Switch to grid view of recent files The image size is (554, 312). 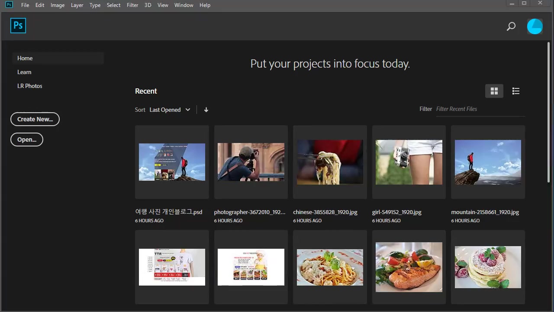click(494, 91)
